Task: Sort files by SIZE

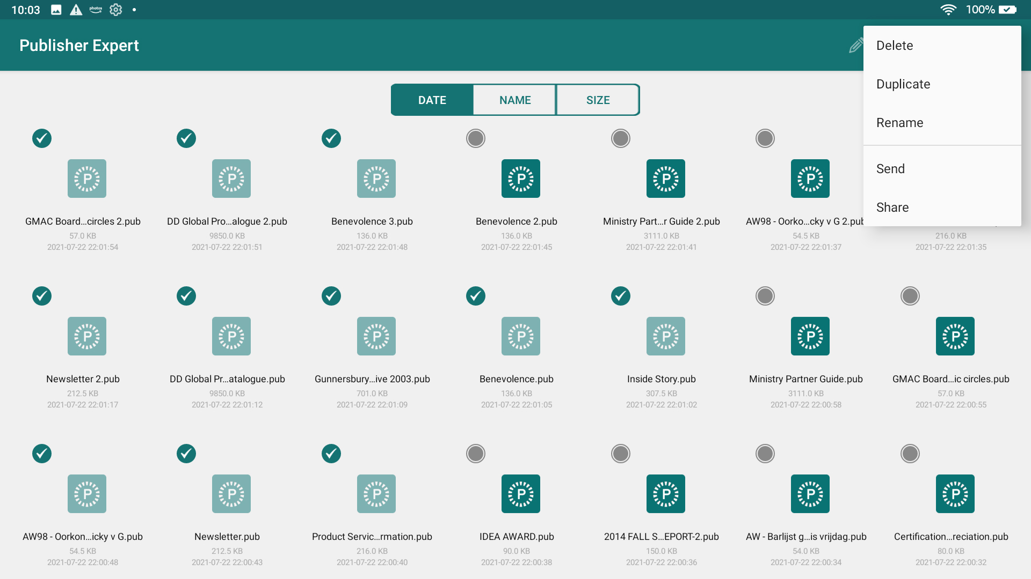Action: point(598,100)
